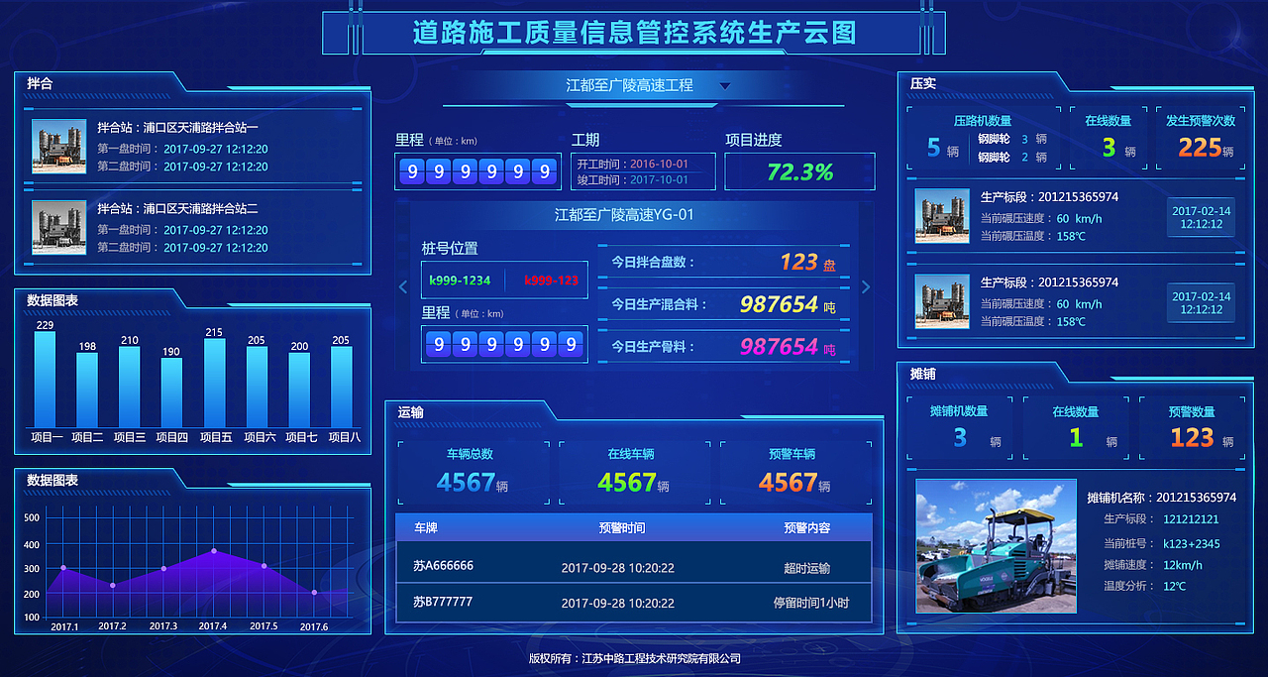The image size is (1268, 677).
Task: Click the 72.3% project progress display
Action: 799,170
